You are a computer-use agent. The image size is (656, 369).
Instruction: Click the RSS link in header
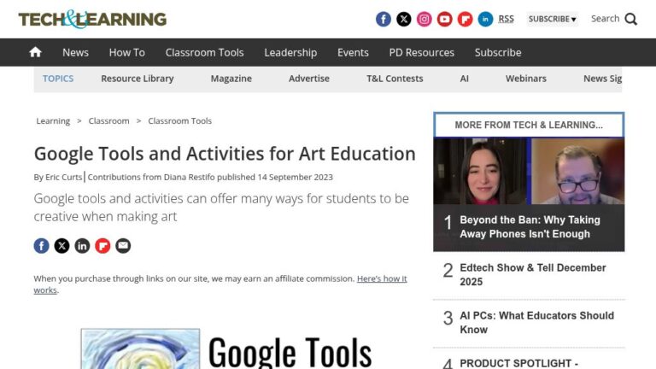pyautogui.click(x=506, y=20)
